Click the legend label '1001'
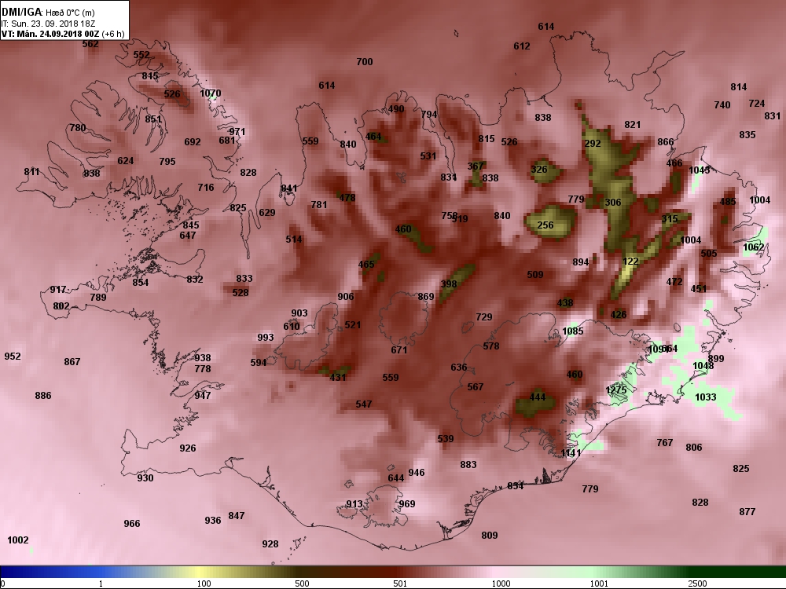Screen dimensions: 786x589 (599, 584)
